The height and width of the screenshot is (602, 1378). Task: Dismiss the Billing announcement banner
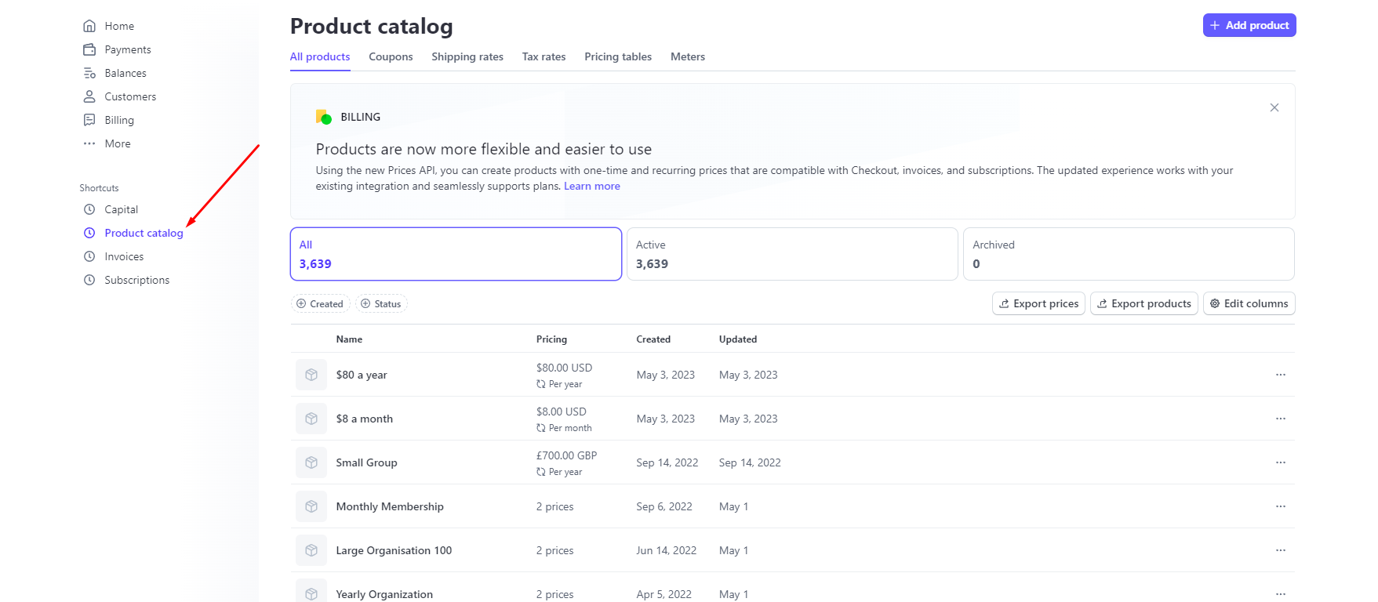pos(1274,107)
